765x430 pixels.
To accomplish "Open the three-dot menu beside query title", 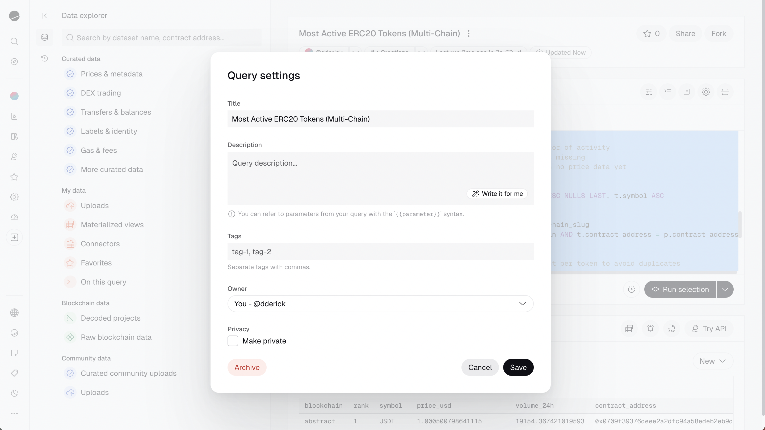I will [x=468, y=33].
